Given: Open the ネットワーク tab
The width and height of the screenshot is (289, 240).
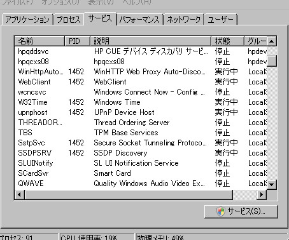Looking at the screenshot, I should click(183, 20).
